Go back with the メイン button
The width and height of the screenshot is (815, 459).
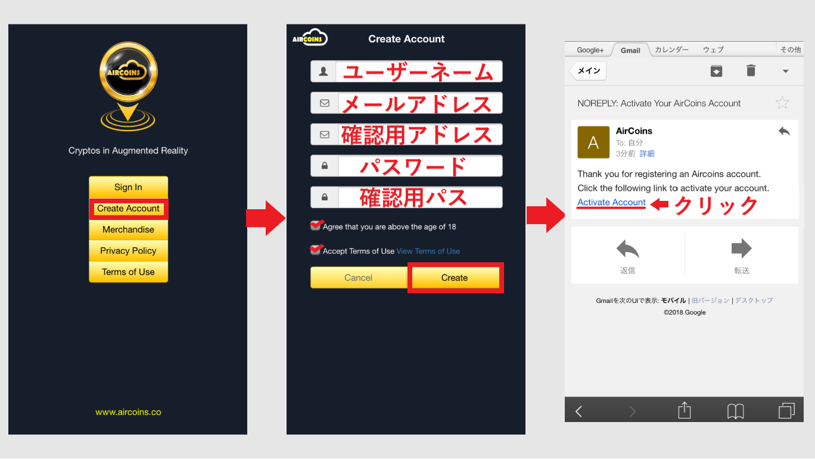[589, 71]
